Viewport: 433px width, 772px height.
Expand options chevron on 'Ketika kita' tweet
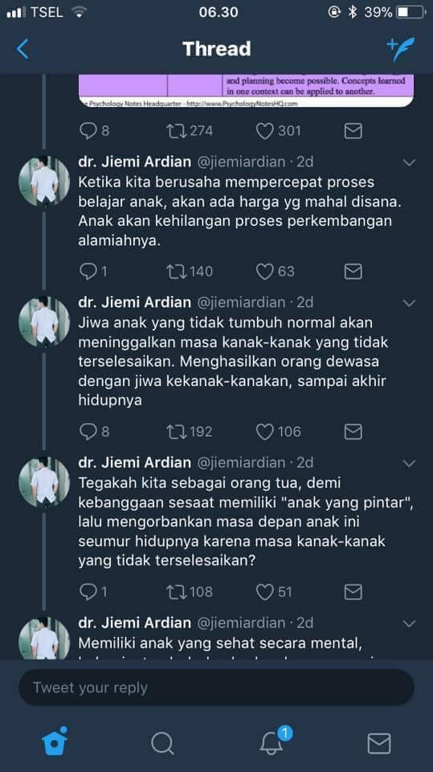pyautogui.click(x=410, y=162)
